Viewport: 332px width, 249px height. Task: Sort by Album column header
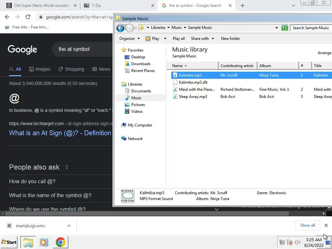point(278,65)
